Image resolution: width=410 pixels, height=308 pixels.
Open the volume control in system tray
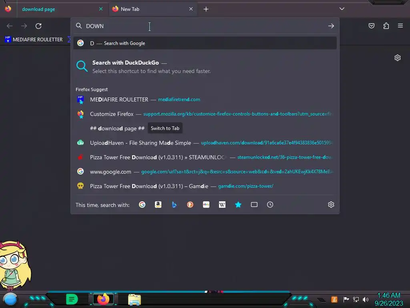coord(366,299)
